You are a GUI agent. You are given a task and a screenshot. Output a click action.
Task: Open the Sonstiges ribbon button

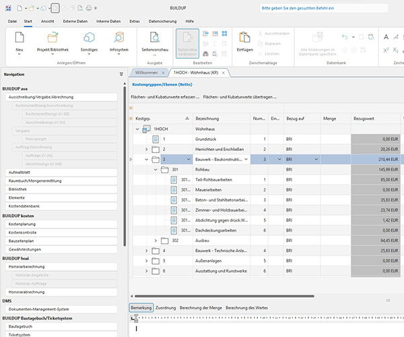point(89,43)
